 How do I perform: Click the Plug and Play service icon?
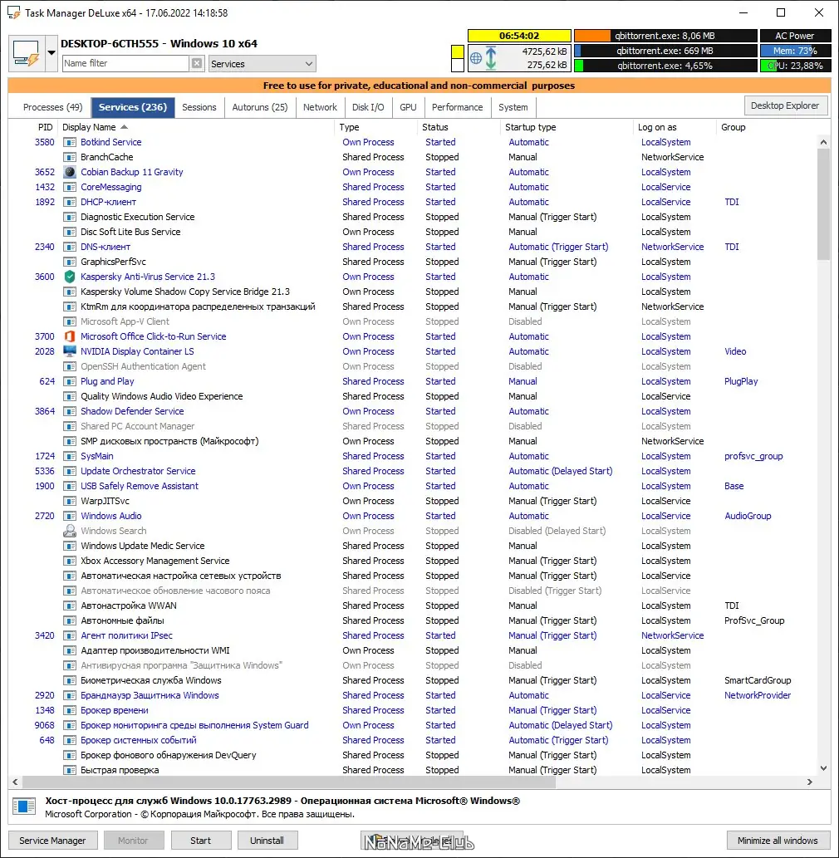pos(70,381)
